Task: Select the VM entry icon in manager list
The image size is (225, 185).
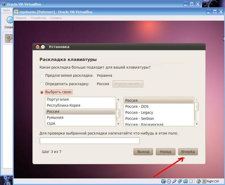Action: pos(9,38)
